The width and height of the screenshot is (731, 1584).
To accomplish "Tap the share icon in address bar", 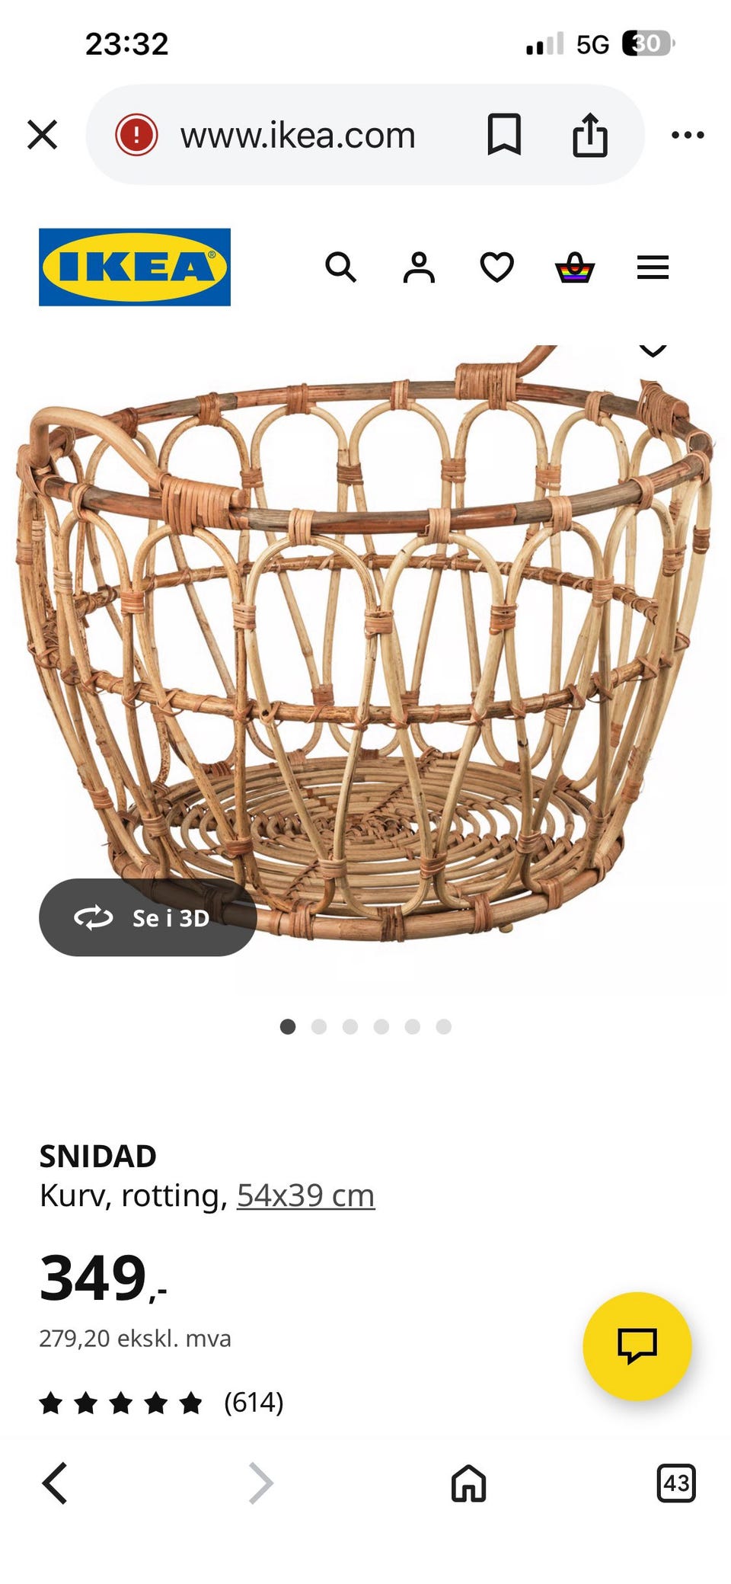I will coord(590,135).
